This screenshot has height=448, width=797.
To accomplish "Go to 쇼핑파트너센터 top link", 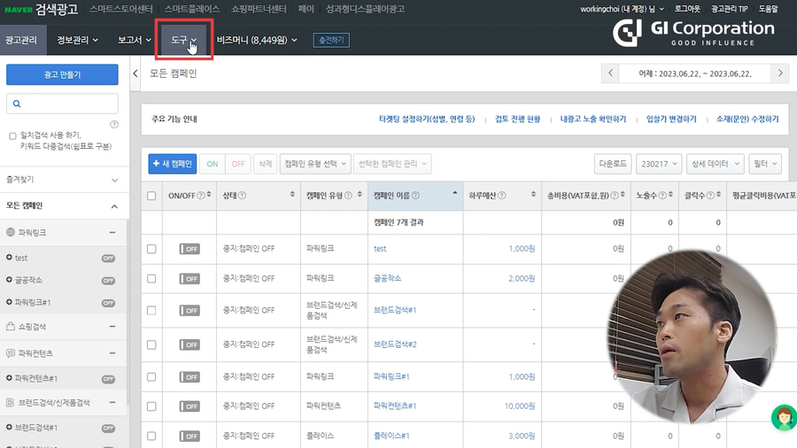I will (259, 9).
